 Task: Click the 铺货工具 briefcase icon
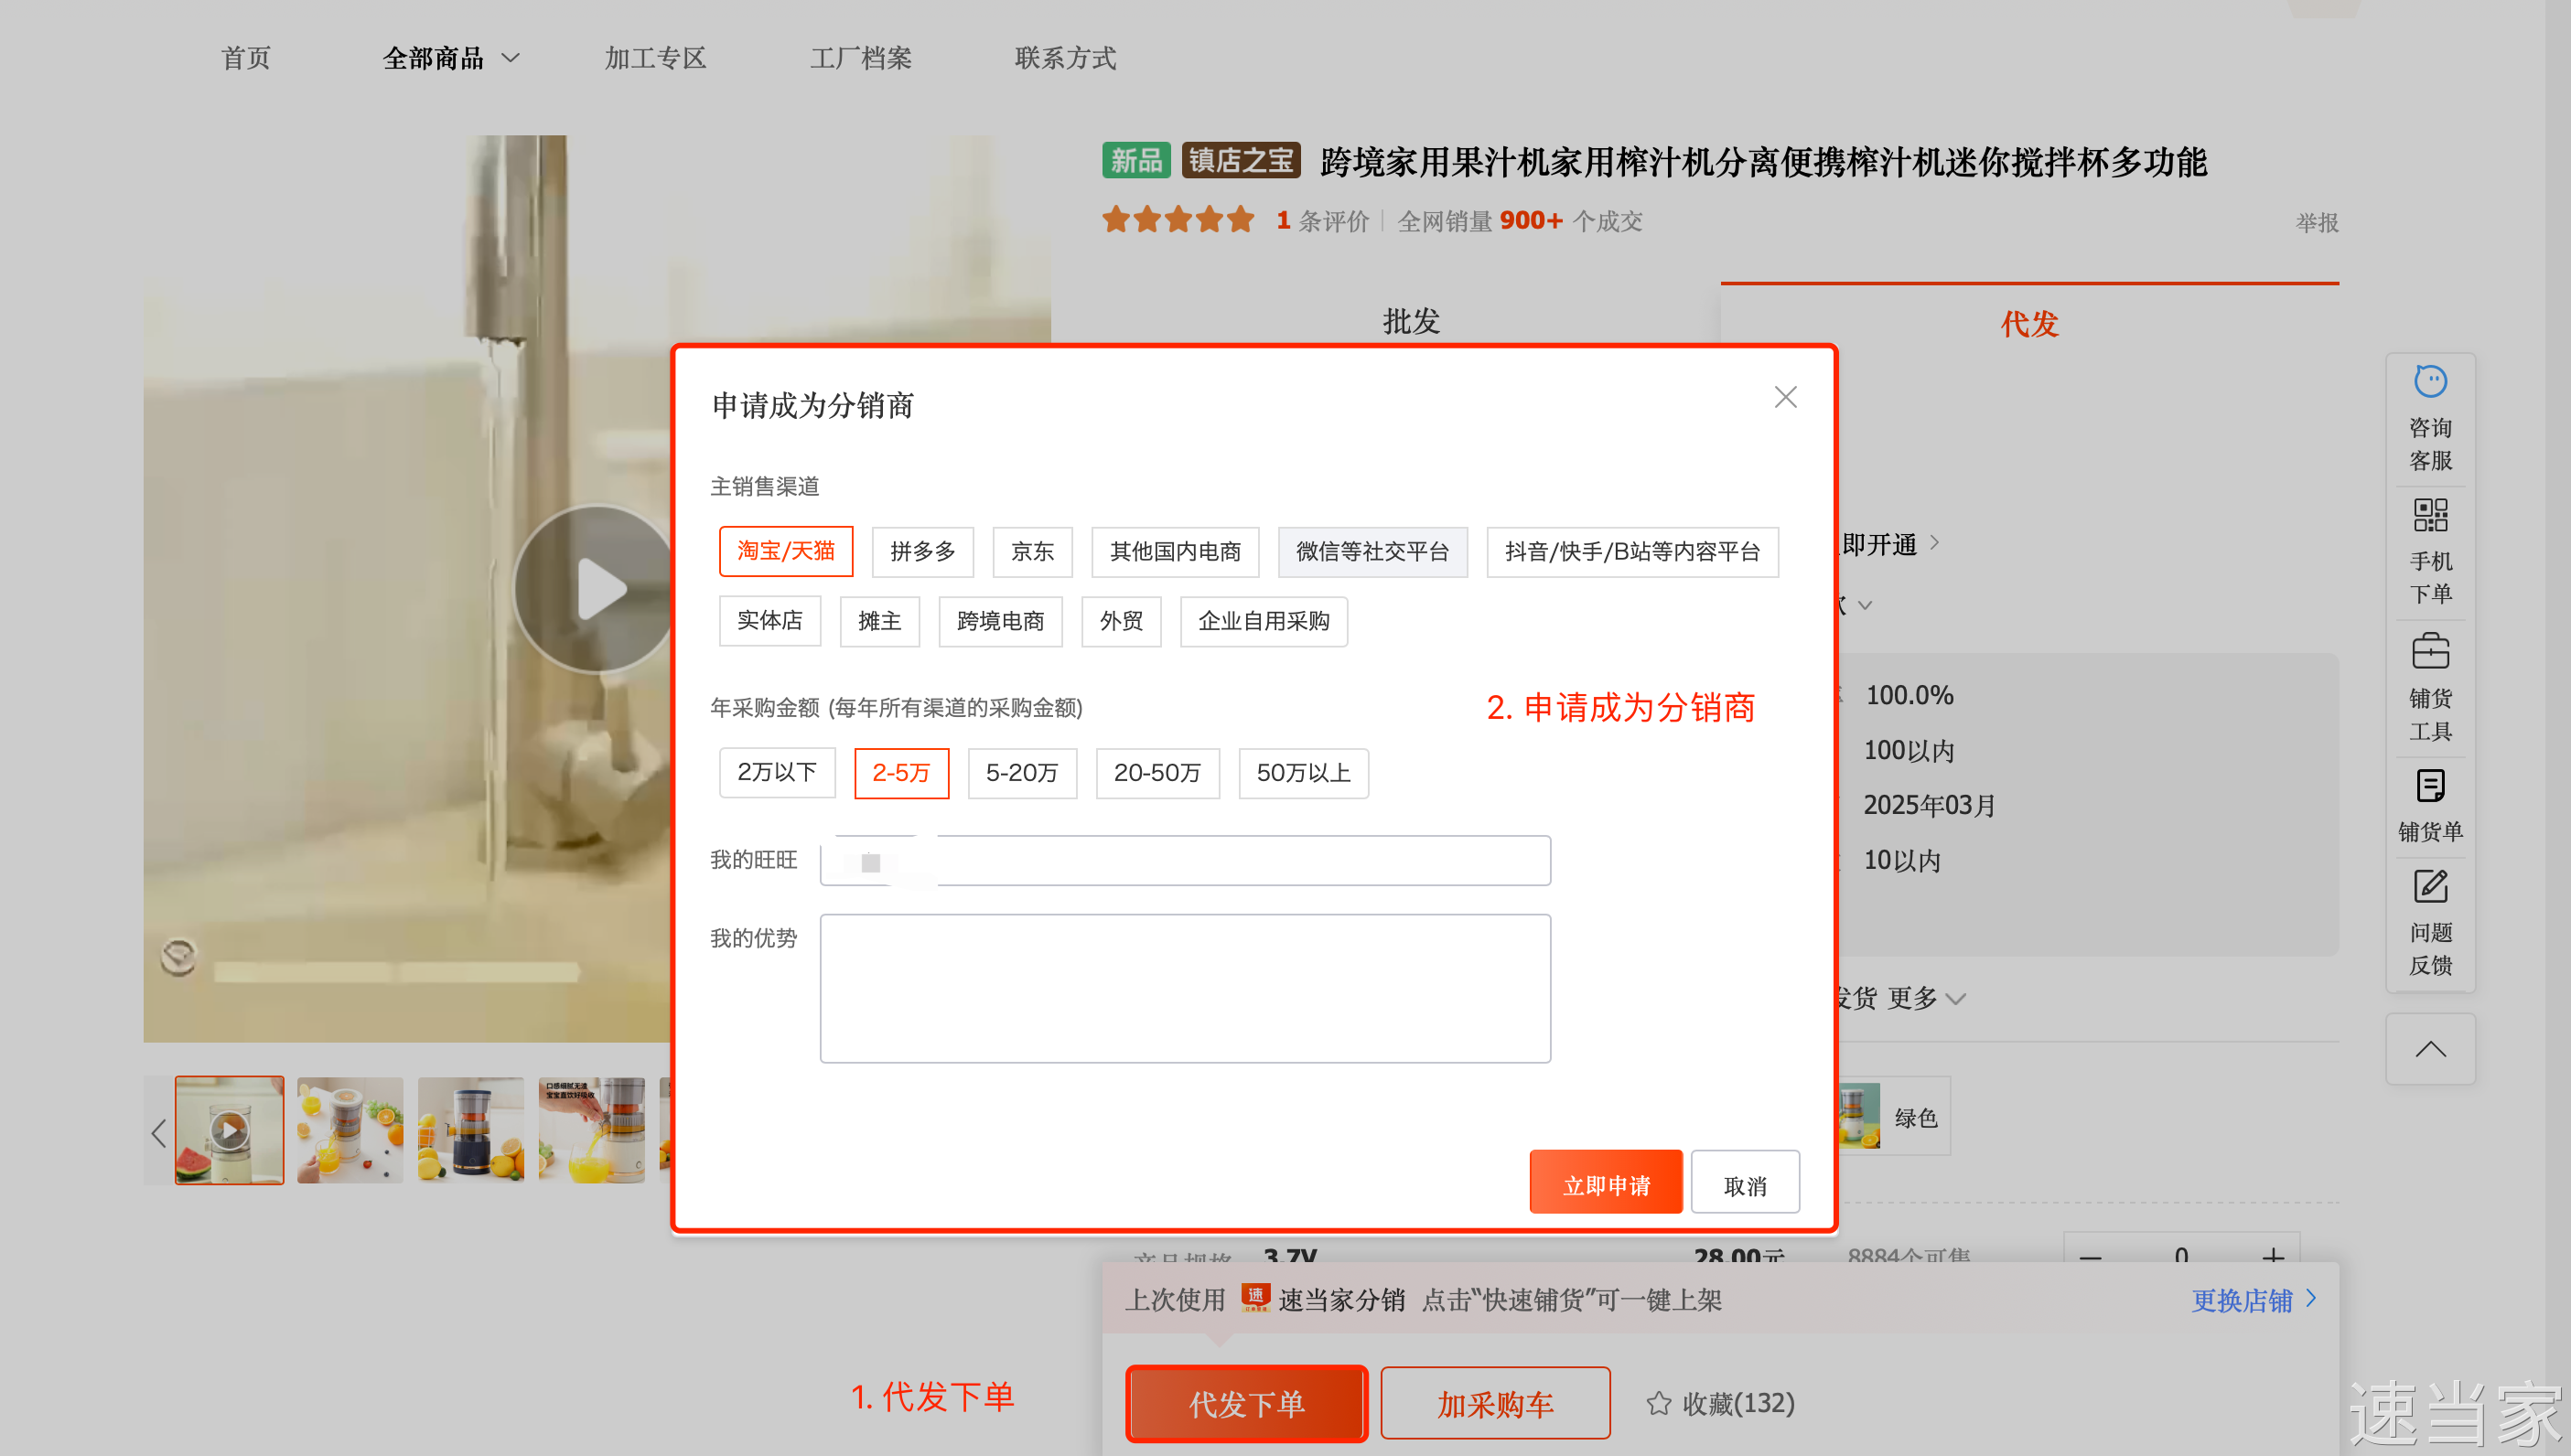click(x=2429, y=651)
